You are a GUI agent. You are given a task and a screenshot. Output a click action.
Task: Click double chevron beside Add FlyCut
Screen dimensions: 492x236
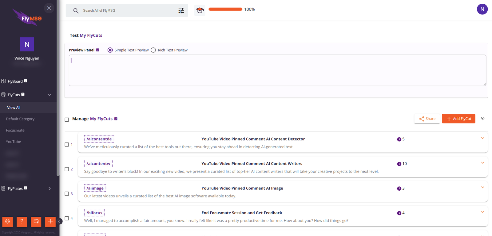pyautogui.click(x=482, y=119)
